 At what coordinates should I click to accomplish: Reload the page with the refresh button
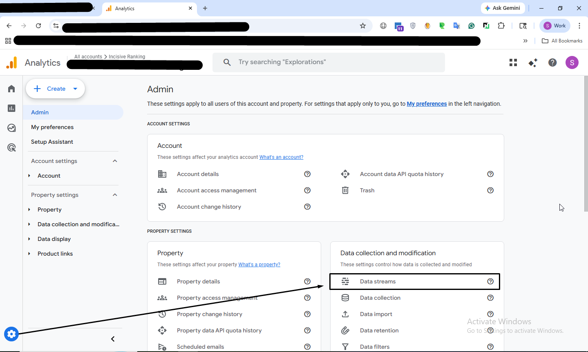(x=38, y=26)
